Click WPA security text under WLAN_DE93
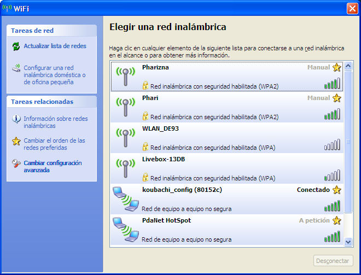This screenshot has width=361, height=275. [x=213, y=148]
